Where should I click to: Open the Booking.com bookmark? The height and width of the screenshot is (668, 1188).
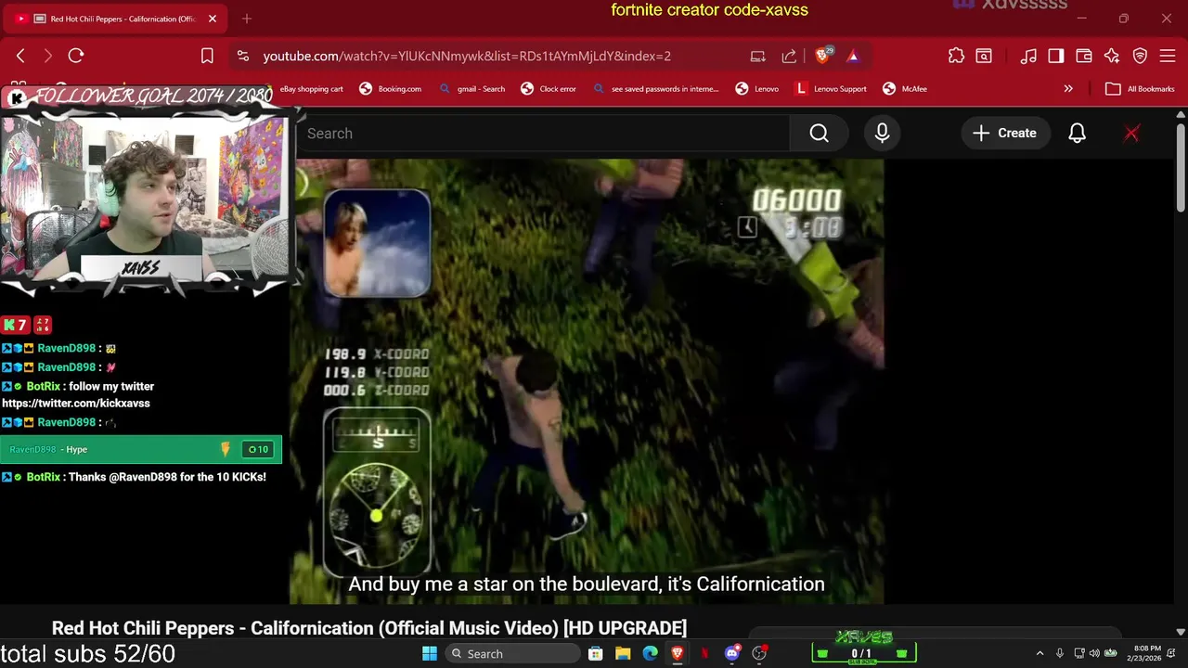(391, 89)
